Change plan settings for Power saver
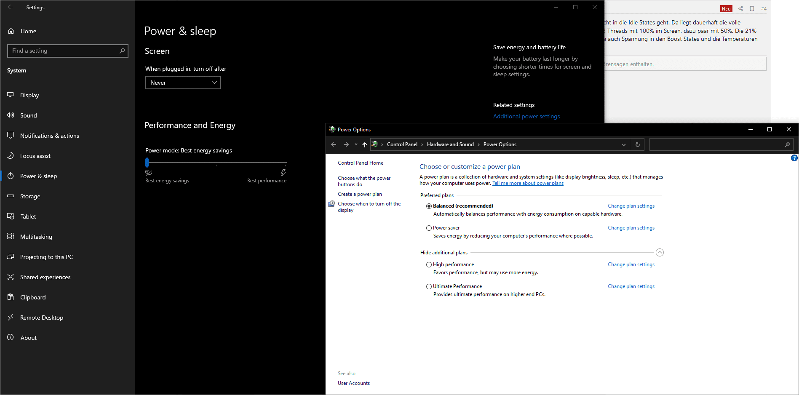The image size is (799, 395). (x=631, y=228)
